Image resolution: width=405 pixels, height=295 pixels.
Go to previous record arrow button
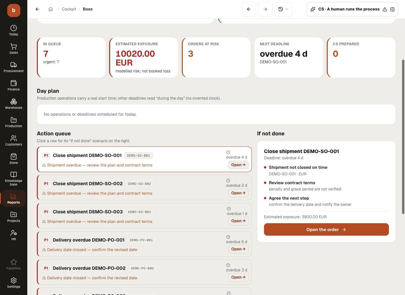(x=249, y=9)
